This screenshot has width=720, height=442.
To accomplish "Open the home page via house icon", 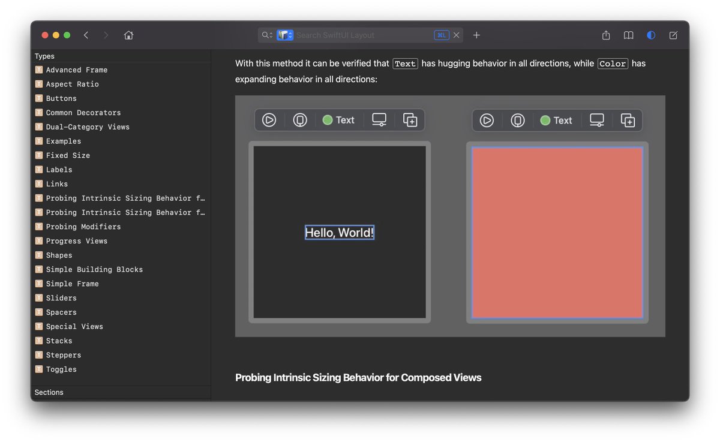I will pyautogui.click(x=128, y=35).
